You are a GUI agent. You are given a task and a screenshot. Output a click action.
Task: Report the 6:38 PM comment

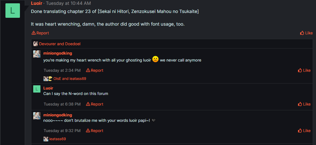(x=95, y=104)
